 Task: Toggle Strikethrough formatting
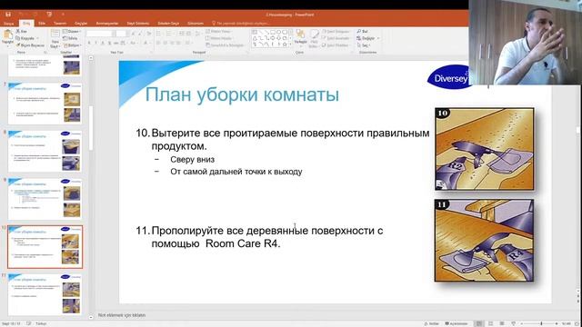[x=116, y=44]
